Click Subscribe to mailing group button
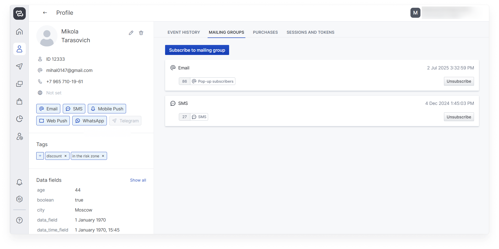Screen dimensions: 499x249 click(x=197, y=50)
